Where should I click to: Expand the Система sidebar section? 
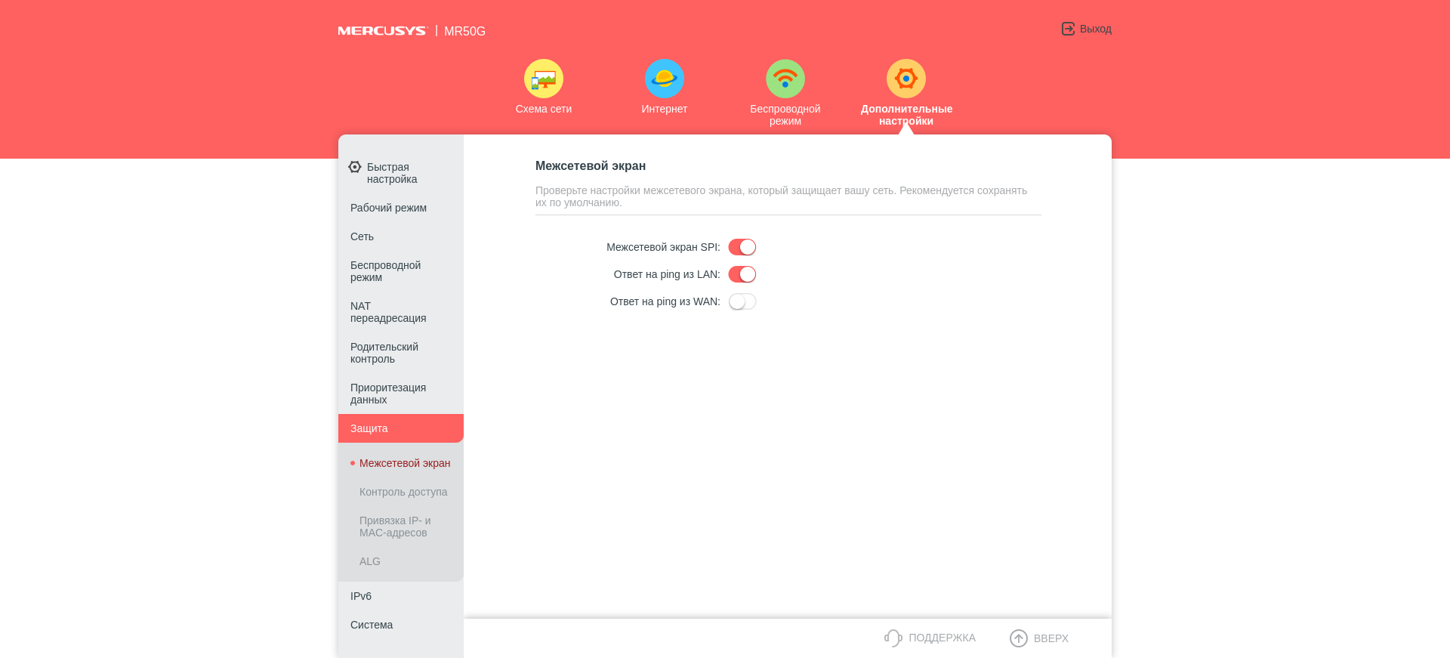click(372, 625)
